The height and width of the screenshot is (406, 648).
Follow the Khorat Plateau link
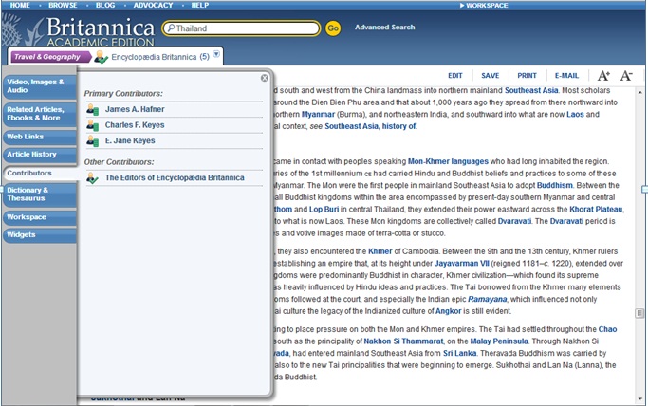tap(597, 210)
